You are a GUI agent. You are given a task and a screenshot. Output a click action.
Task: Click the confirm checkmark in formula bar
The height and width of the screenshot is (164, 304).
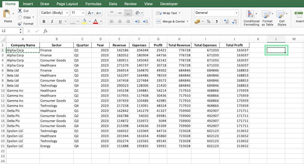click(37, 31)
